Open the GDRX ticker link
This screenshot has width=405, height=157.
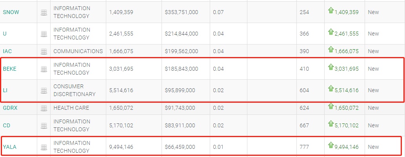pos(11,108)
